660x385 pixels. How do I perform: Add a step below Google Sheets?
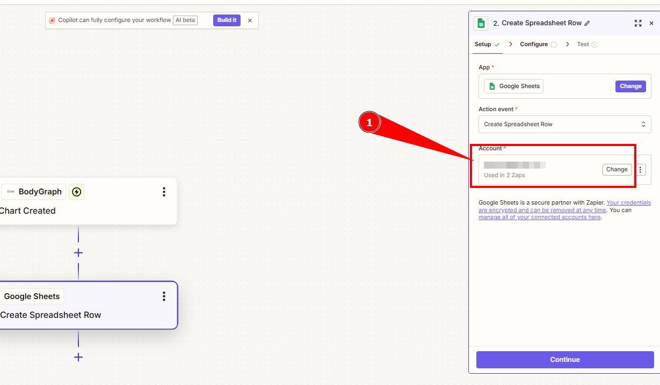78,357
